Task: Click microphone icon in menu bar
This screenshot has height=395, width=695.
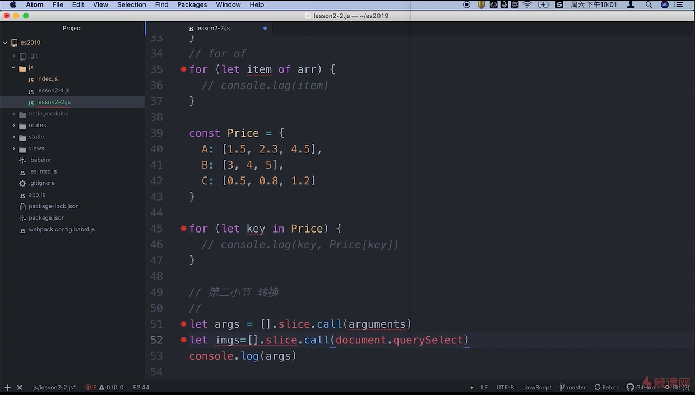Action: [x=504, y=4]
